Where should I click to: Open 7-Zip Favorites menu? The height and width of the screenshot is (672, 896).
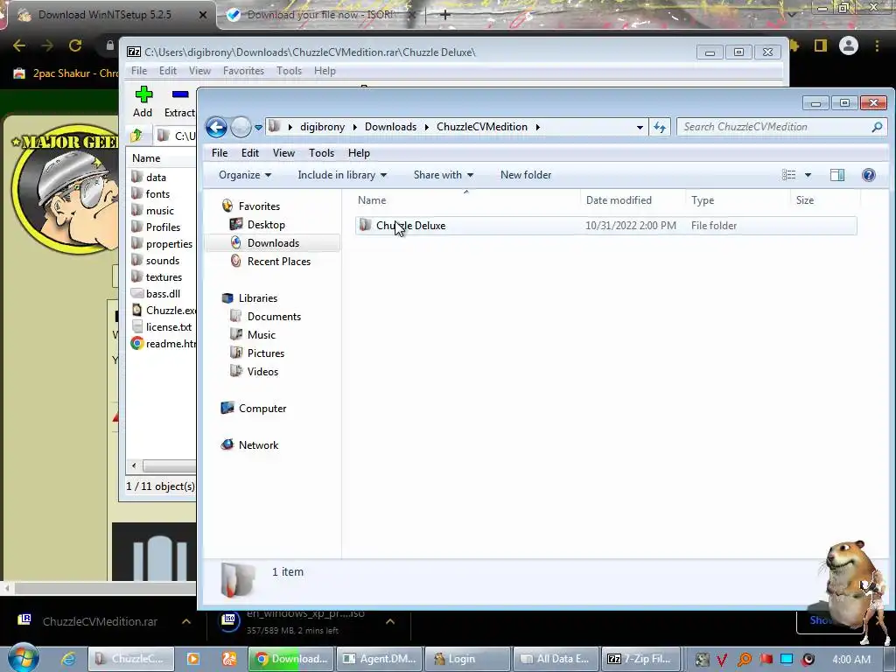pos(243,71)
